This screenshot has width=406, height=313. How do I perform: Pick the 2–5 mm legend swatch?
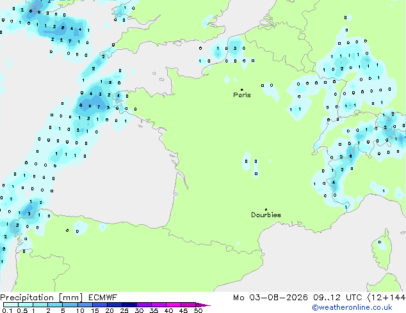[x=55, y=305]
